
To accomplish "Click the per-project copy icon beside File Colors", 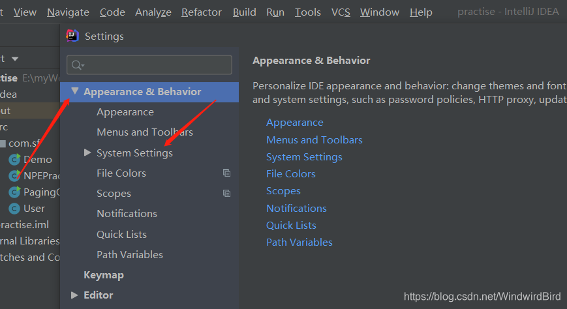I will coord(226,173).
